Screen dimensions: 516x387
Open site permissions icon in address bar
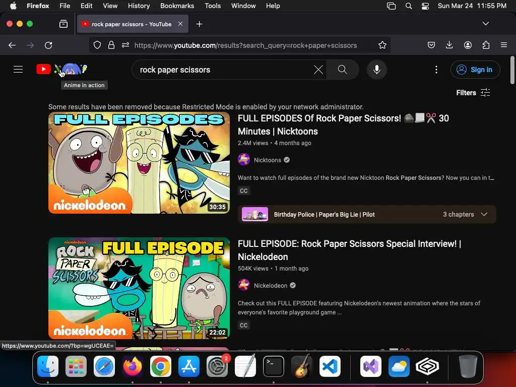point(125,45)
